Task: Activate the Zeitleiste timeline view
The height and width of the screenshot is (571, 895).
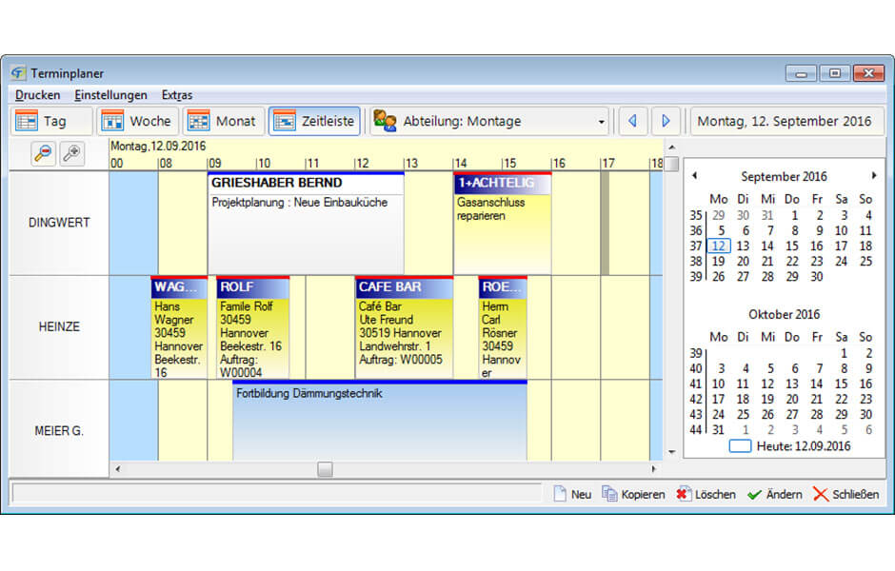Action: pyautogui.click(x=314, y=121)
